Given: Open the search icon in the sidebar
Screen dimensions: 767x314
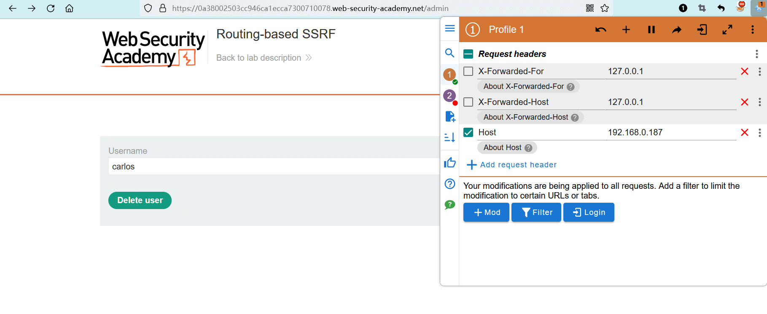Looking at the screenshot, I should [449, 53].
